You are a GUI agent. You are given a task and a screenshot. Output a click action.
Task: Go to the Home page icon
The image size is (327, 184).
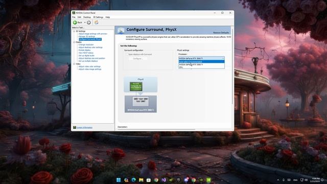[97, 22]
